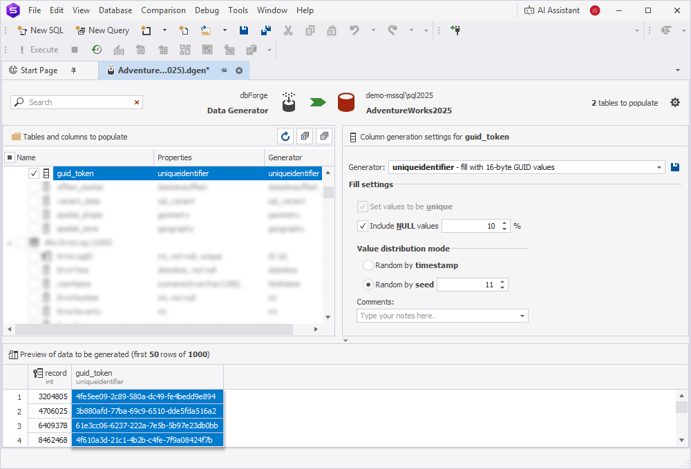Click the Paste icon in the toolbar
Image resolution: width=691 pixels, height=469 pixels.
coord(332,30)
